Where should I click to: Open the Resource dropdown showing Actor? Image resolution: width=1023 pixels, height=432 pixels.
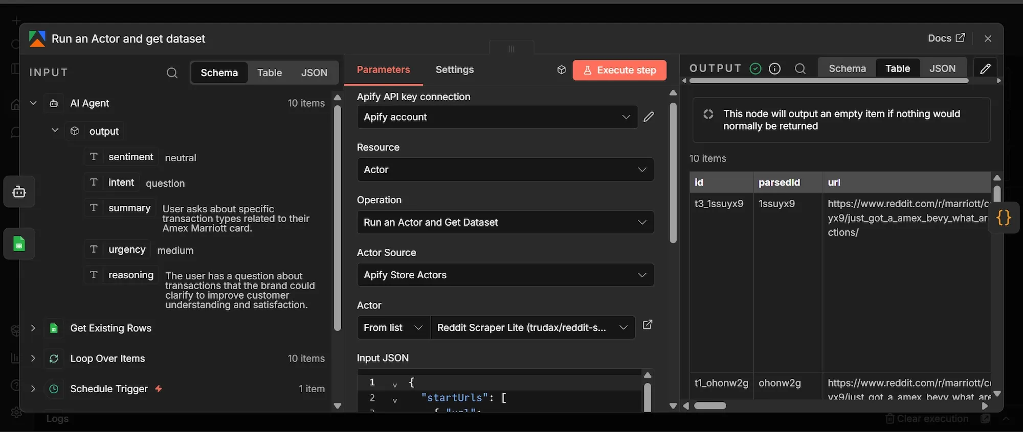point(505,170)
